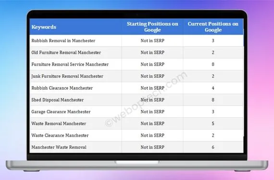274x180 pixels.
Task: Click Not in SERP for Furniture Removal Service
Action: point(152,64)
